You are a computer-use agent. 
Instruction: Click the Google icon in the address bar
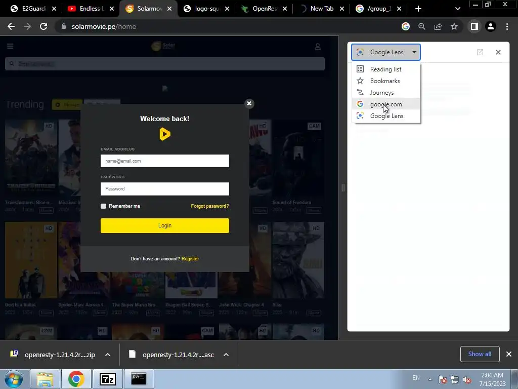pyautogui.click(x=406, y=26)
